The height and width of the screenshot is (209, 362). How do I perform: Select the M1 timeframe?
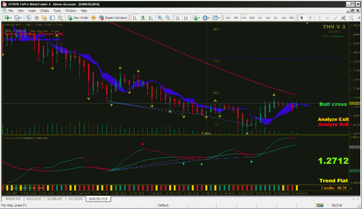(x=228, y=18)
